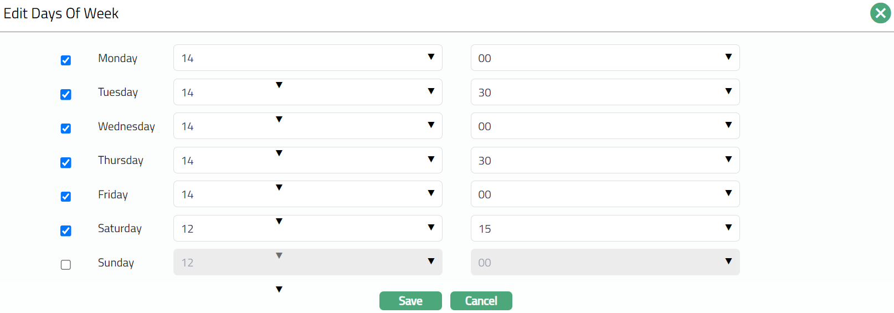Expand Tuesday minutes dropdown showing 30
894x313 pixels.
pyautogui.click(x=605, y=92)
